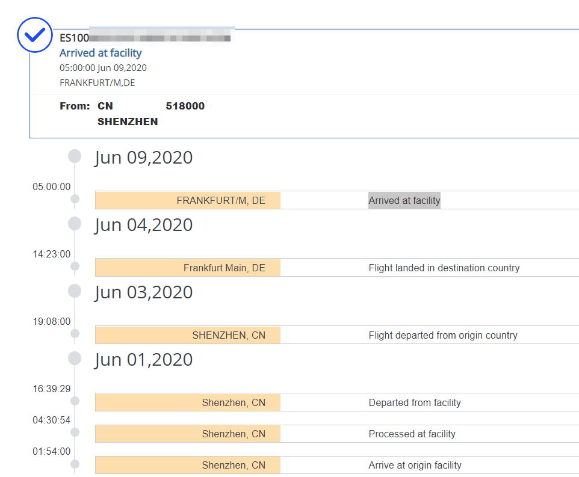This screenshot has height=477, width=579.
Task: Click the blue checkmark status icon
Action: tap(35, 35)
